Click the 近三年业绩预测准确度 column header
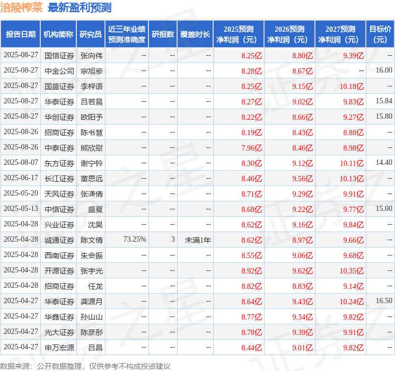 [x=127, y=34]
